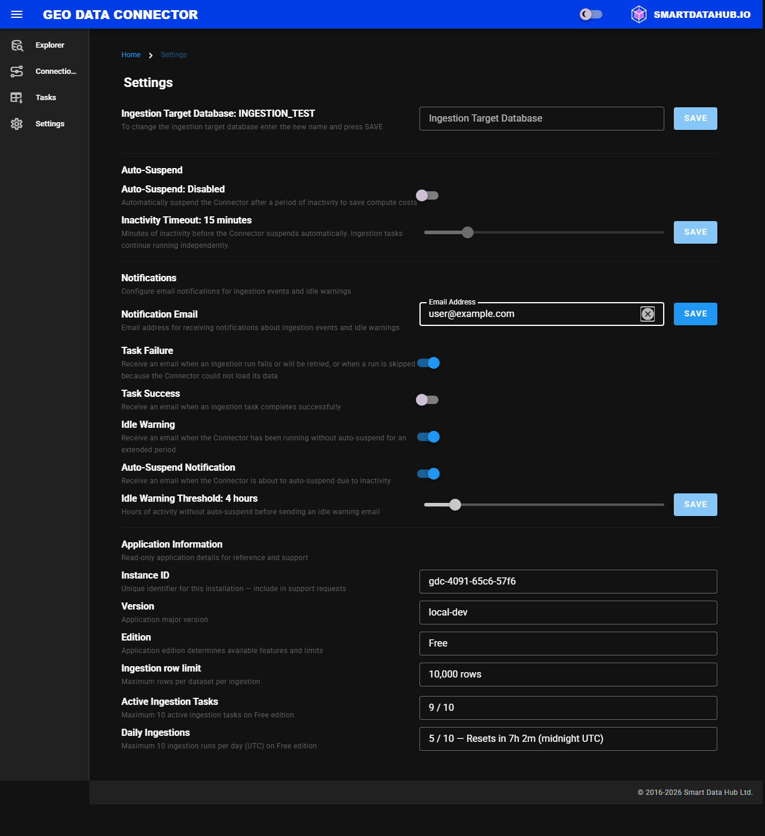Go to Connections in the sidebar
This screenshot has width=765, height=836.
pos(56,72)
